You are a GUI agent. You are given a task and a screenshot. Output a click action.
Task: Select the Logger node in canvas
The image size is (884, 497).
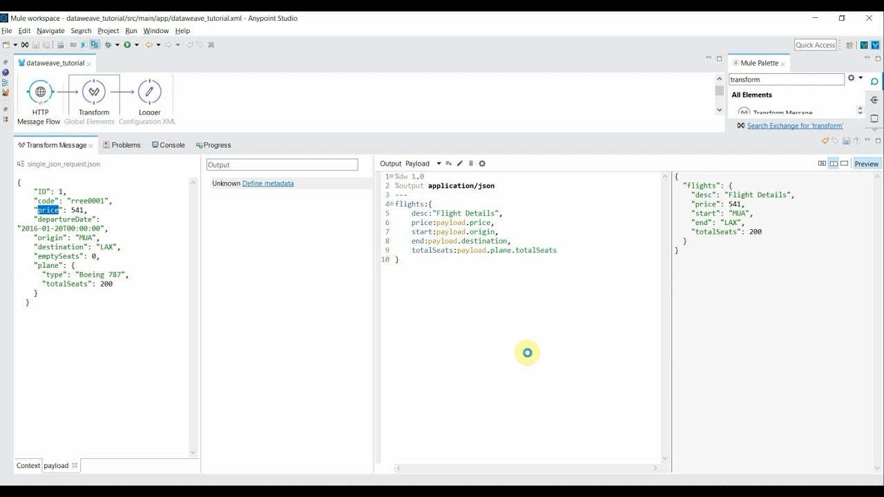pos(149,92)
